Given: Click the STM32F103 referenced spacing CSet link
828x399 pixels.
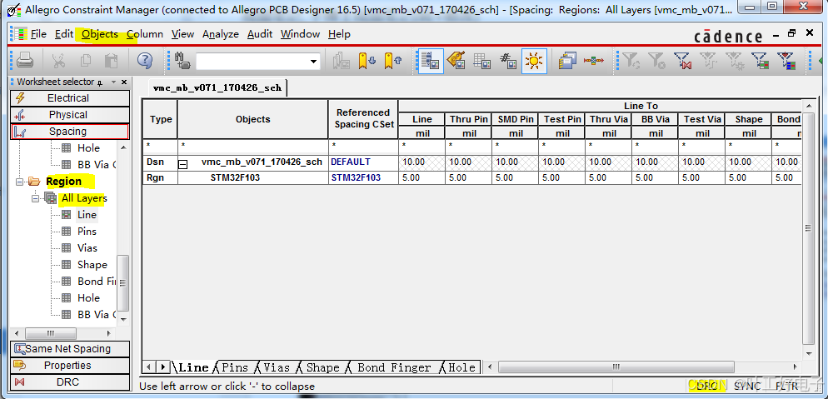Looking at the screenshot, I should click(x=356, y=178).
